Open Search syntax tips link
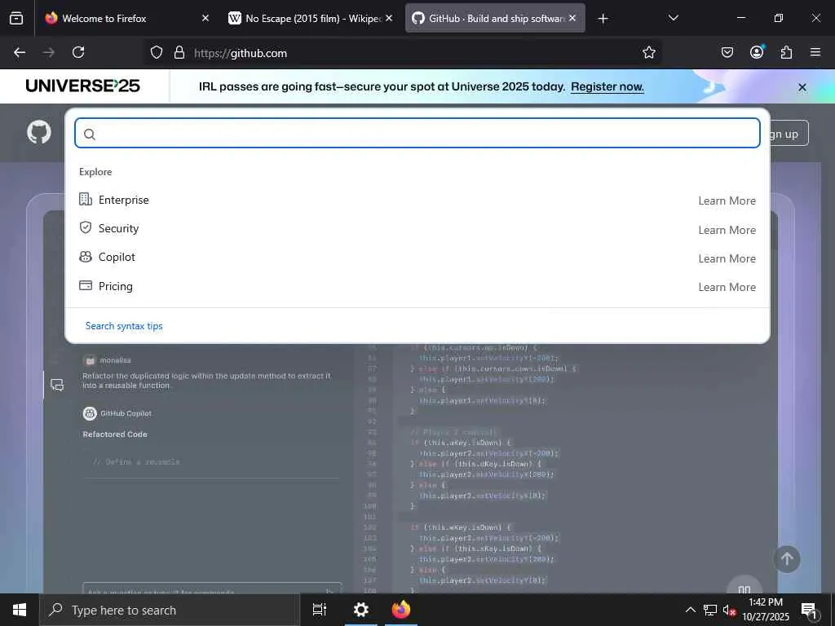This screenshot has height=626, width=835. (x=124, y=326)
